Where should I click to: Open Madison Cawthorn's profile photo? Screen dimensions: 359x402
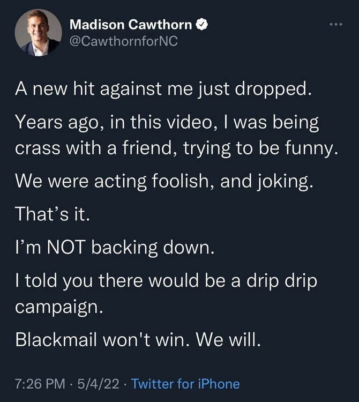click(x=37, y=33)
